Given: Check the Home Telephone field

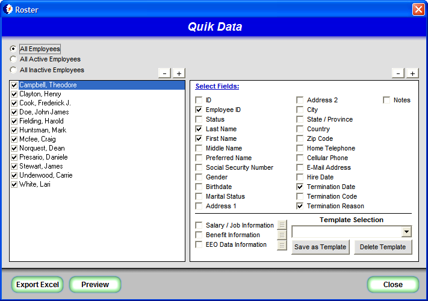Looking at the screenshot, I should tap(300, 148).
